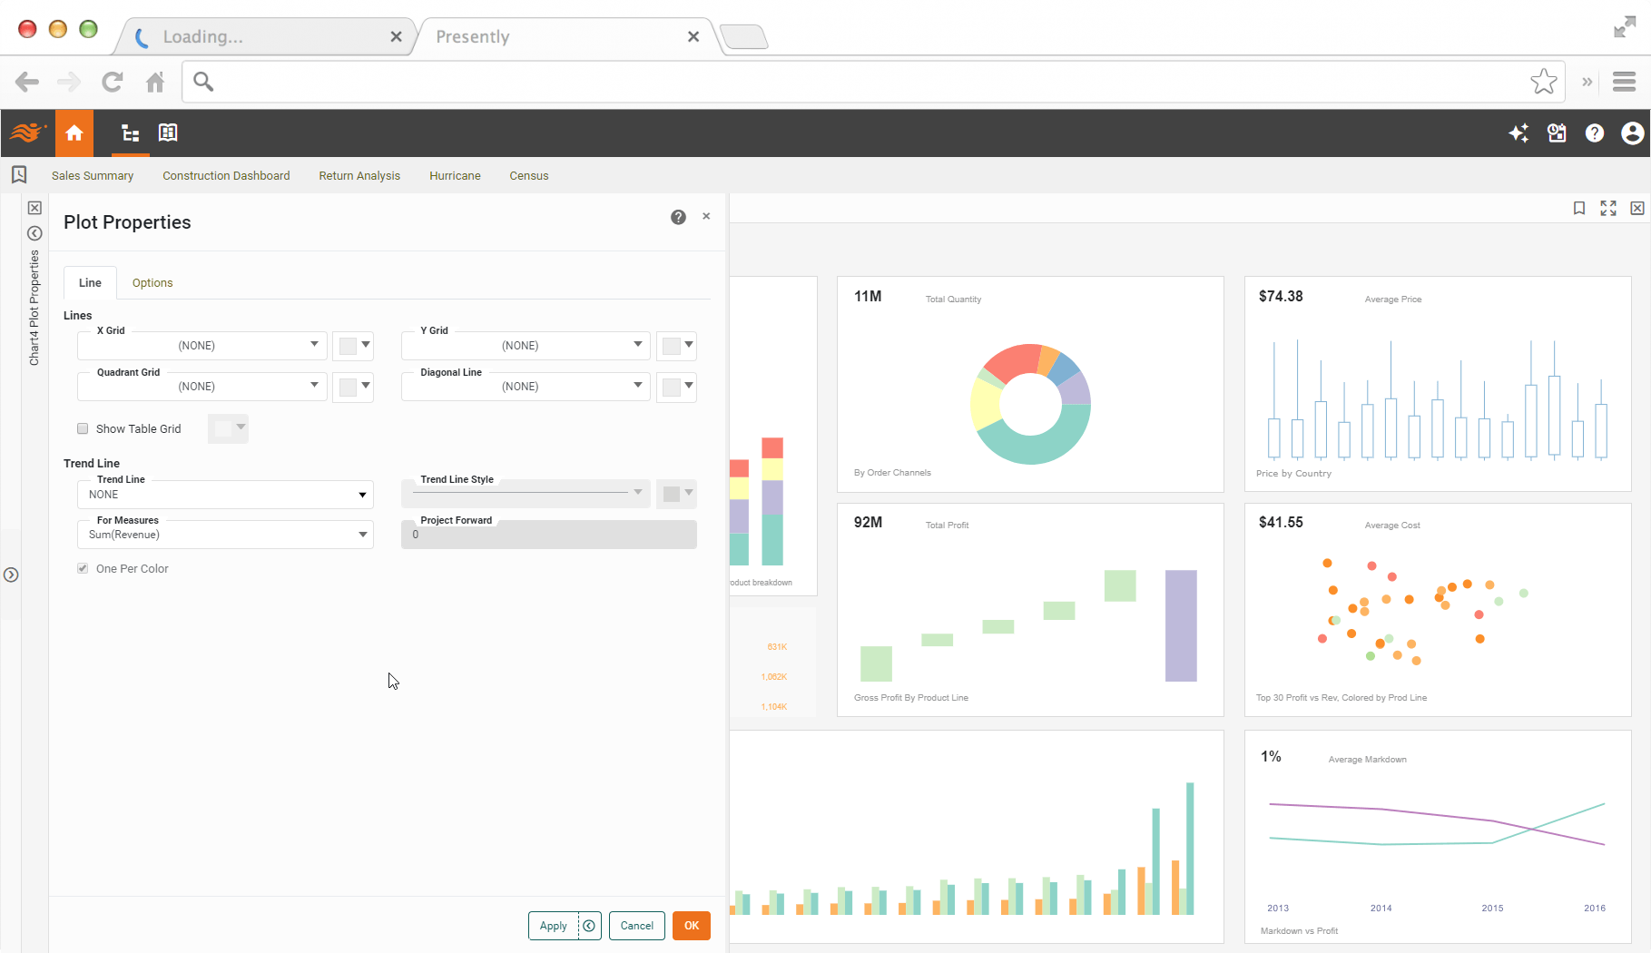Viewport: 1651px width, 953px height.
Task: Switch to the Line tab
Action: pos(90,282)
